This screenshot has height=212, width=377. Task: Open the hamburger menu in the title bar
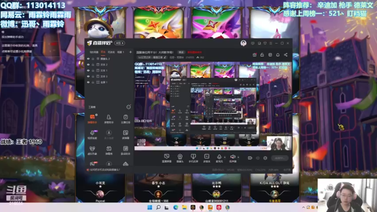click(270, 43)
